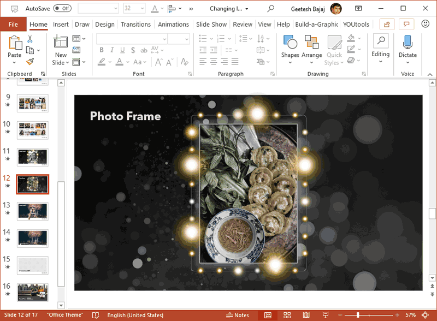Click the Arrange button icon
The image size is (437, 321).
pyautogui.click(x=311, y=43)
